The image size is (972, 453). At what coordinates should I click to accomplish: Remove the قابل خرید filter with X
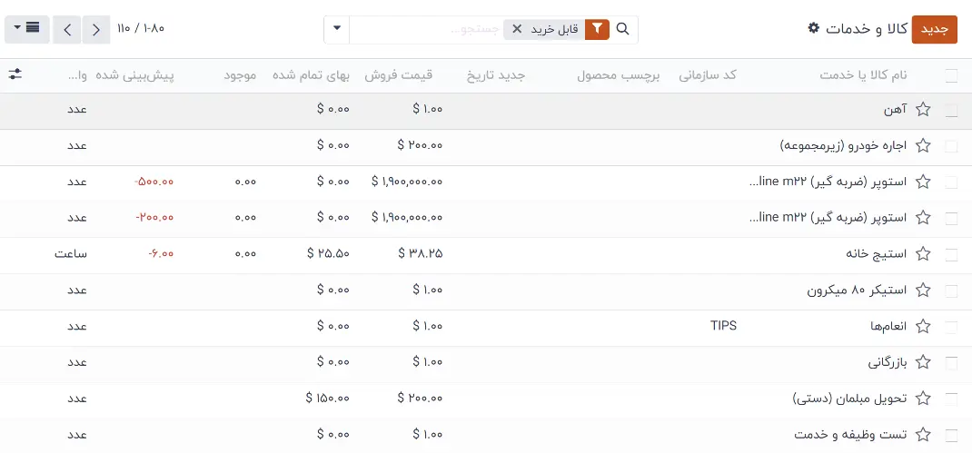[x=517, y=29]
